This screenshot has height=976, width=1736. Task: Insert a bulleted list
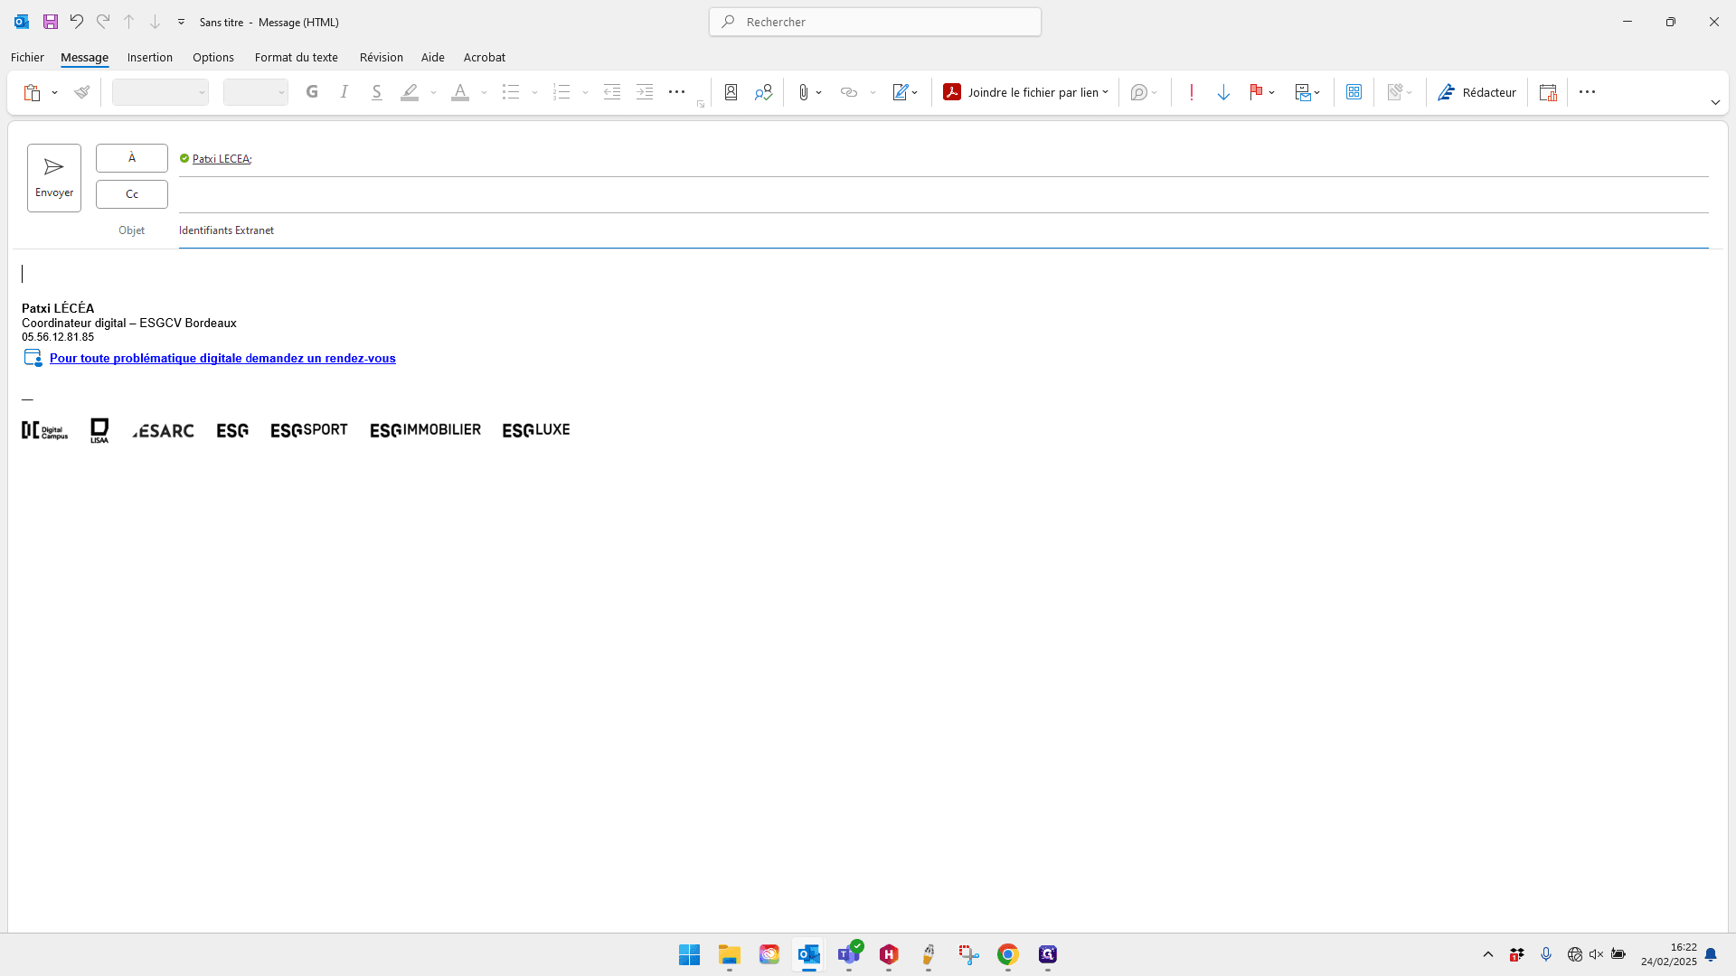511,92
